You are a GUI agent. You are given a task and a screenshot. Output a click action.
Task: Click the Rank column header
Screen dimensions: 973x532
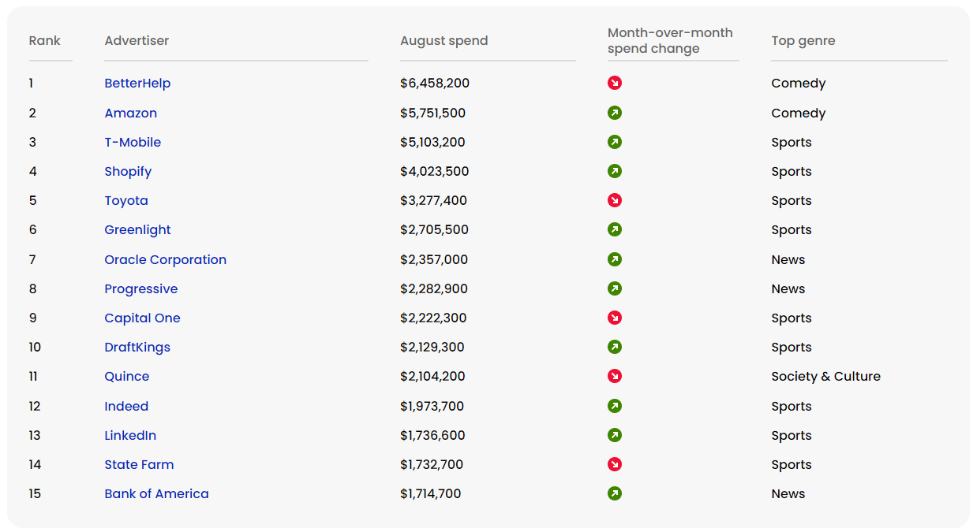click(44, 41)
